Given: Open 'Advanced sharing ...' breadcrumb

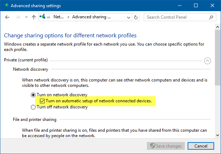Looking at the screenshot, I should tap(91, 17).
